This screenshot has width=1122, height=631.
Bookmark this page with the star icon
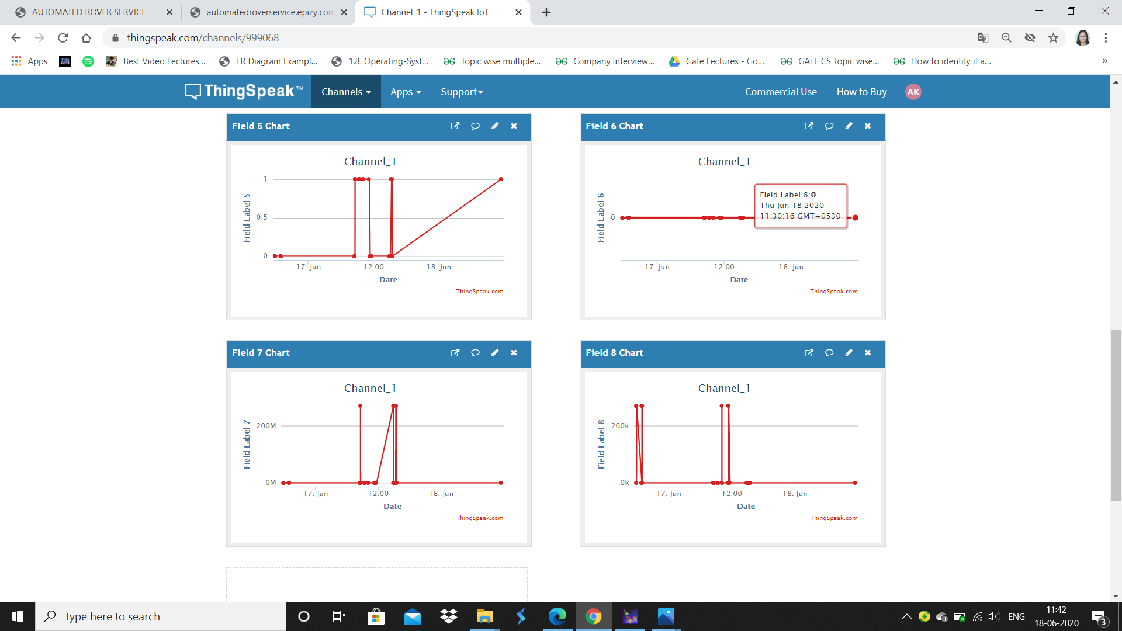click(x=1053, y=38)
